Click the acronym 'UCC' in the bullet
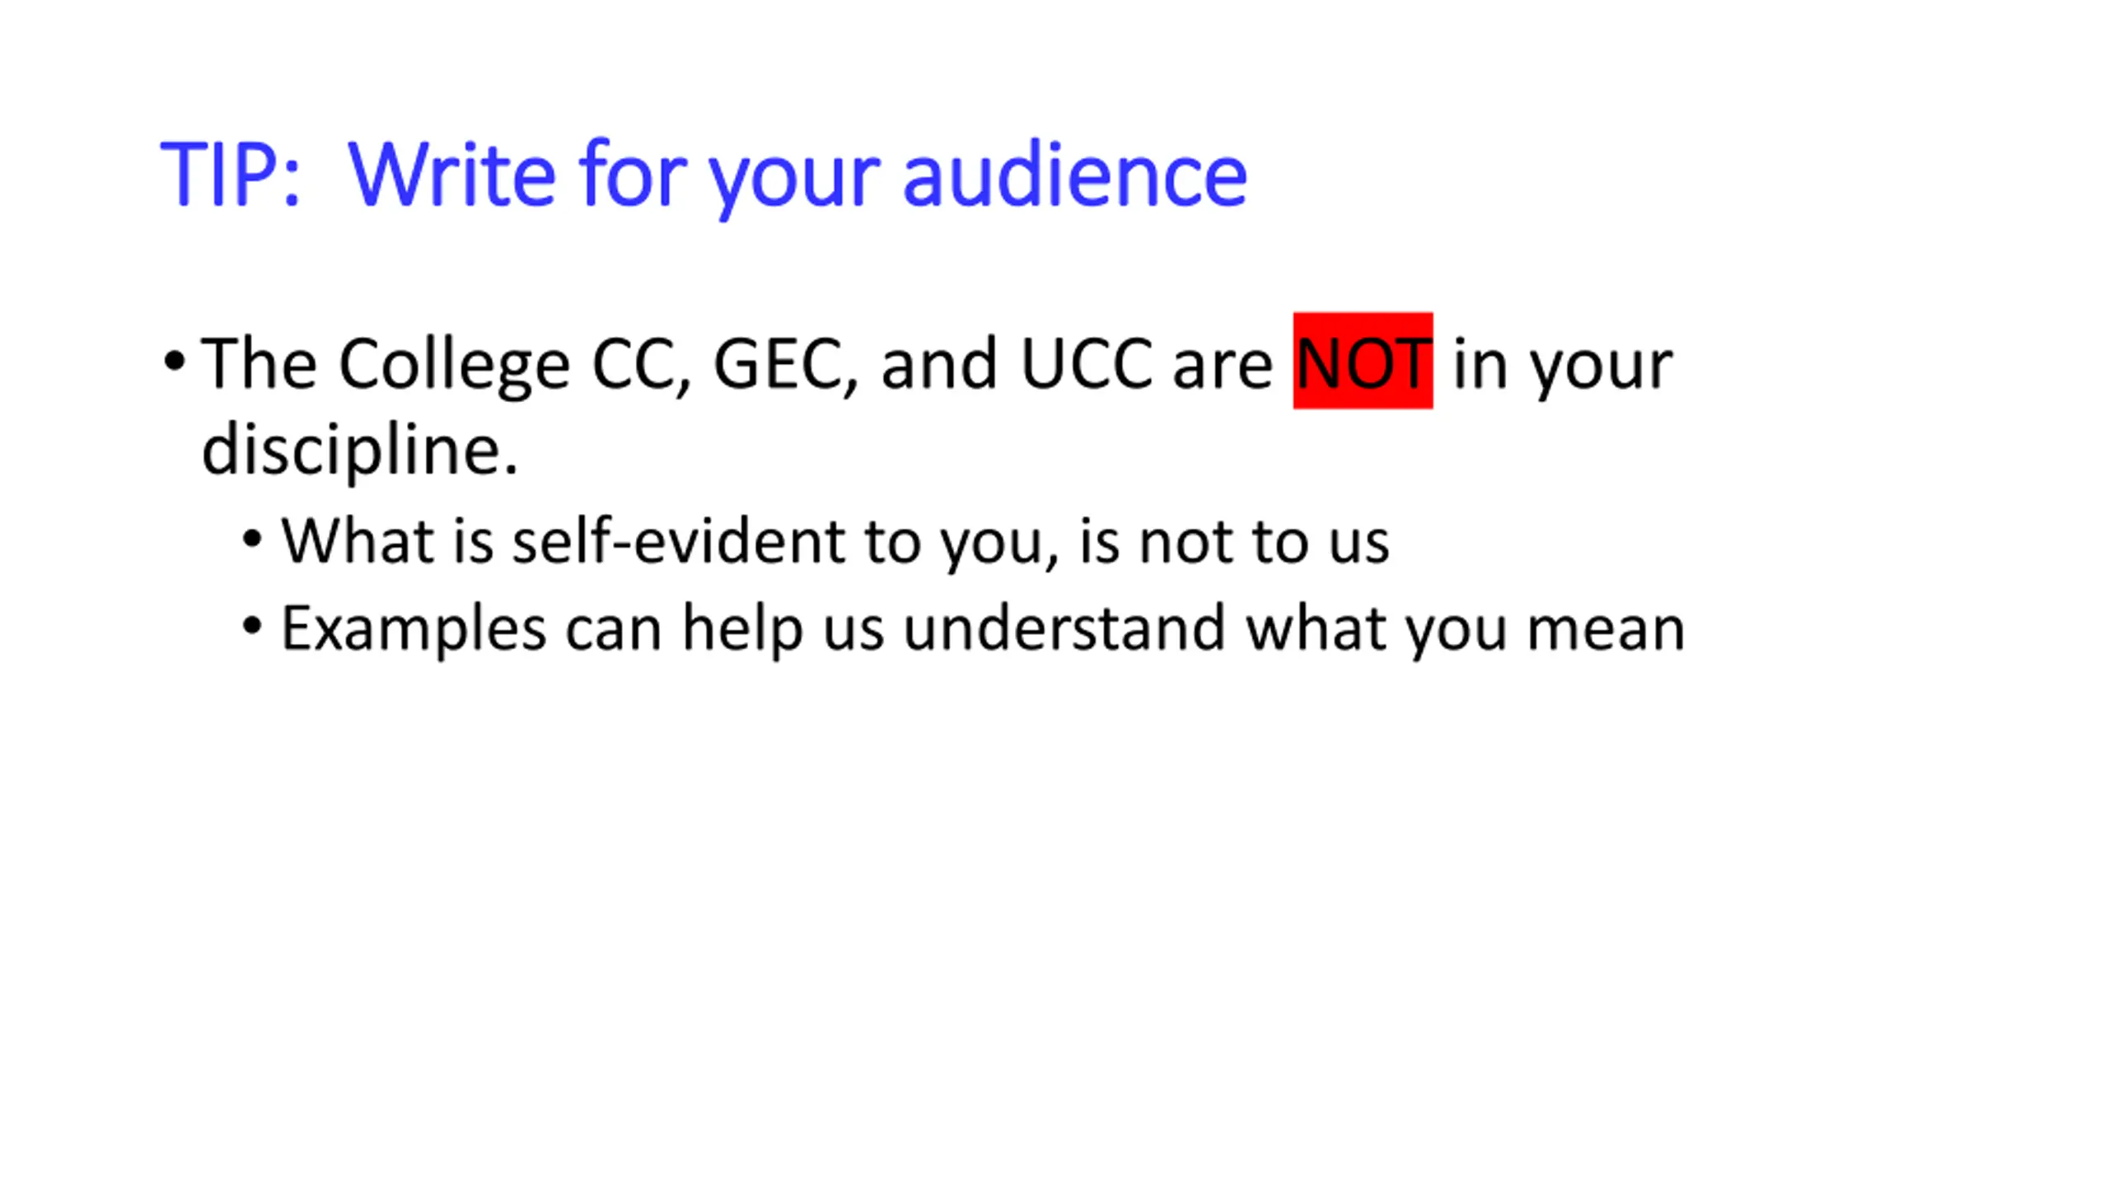This screenshot has height=1186, width=2109. tap(1086, 364)
